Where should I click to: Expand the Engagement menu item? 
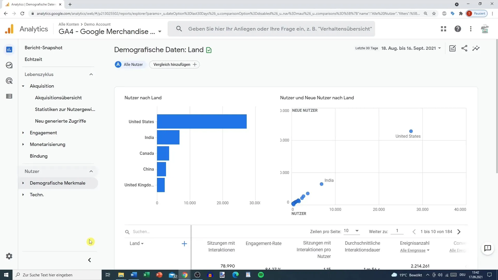(23, 133)
